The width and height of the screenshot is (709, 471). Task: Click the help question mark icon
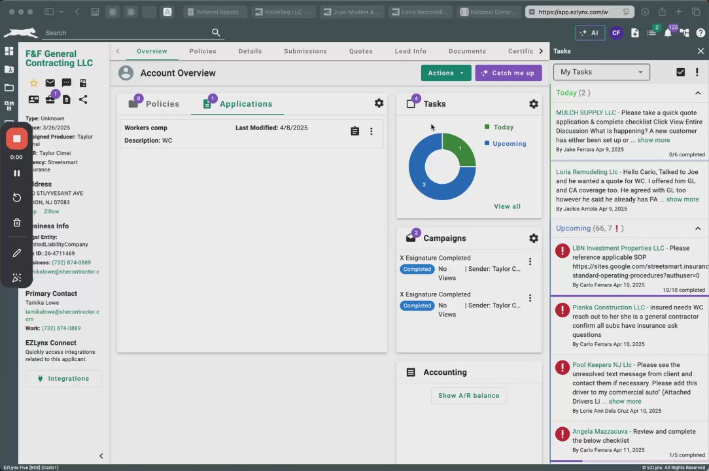pos(700,33)
